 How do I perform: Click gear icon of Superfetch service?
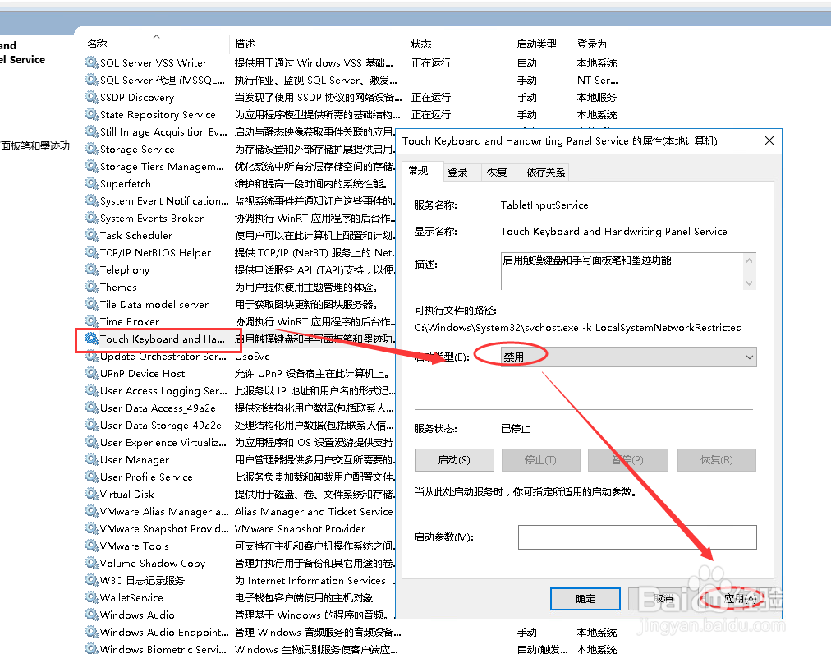tap(92, 183)
